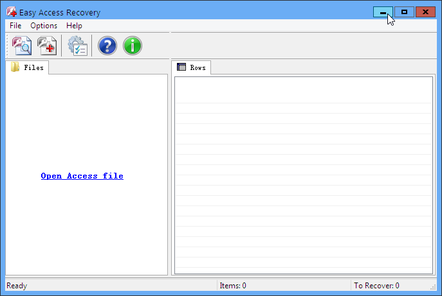Open the Options gear checklist icon
This screenshot has height=296, width=442.
[x=77, y=46]
